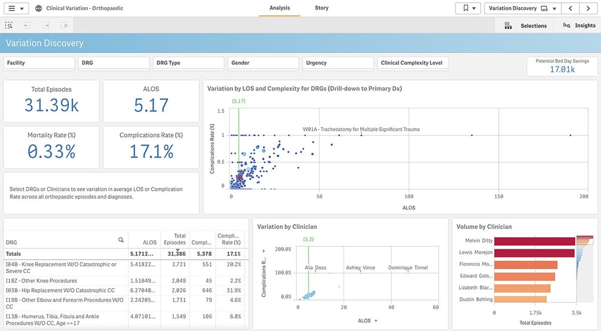Viewport: 601px width, 331px height.
Task: Select I19B Other Elbow and Forearm row
Action: point(124,303)
